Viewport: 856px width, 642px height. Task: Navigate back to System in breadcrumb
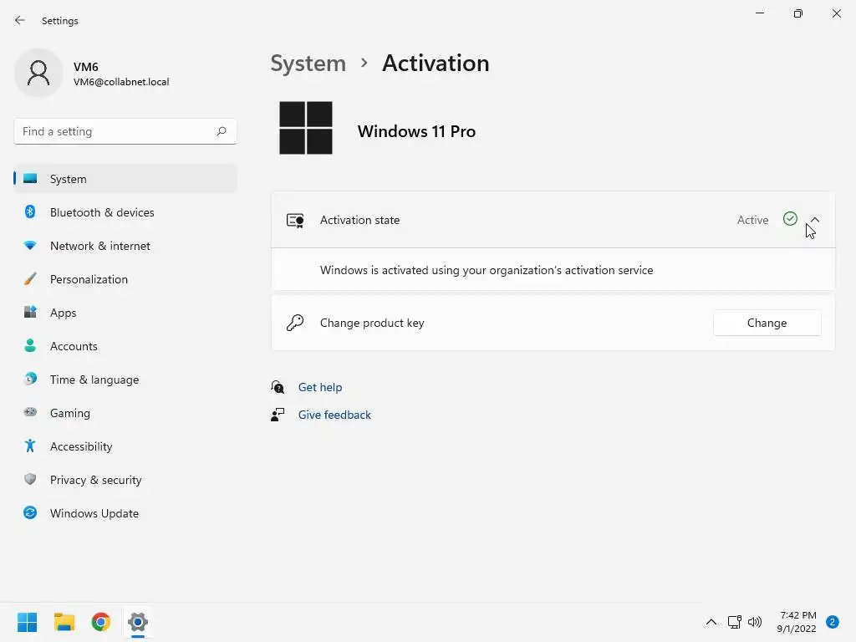coord(308,64)
